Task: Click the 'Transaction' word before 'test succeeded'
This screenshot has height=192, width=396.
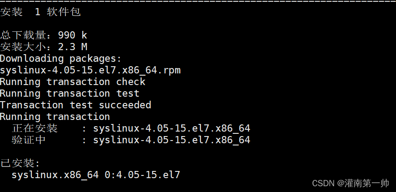Action: click(x=32, y=105)
